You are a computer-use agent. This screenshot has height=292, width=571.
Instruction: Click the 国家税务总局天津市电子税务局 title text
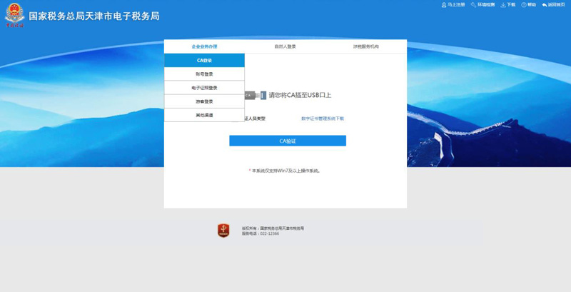tap(94, 16)
